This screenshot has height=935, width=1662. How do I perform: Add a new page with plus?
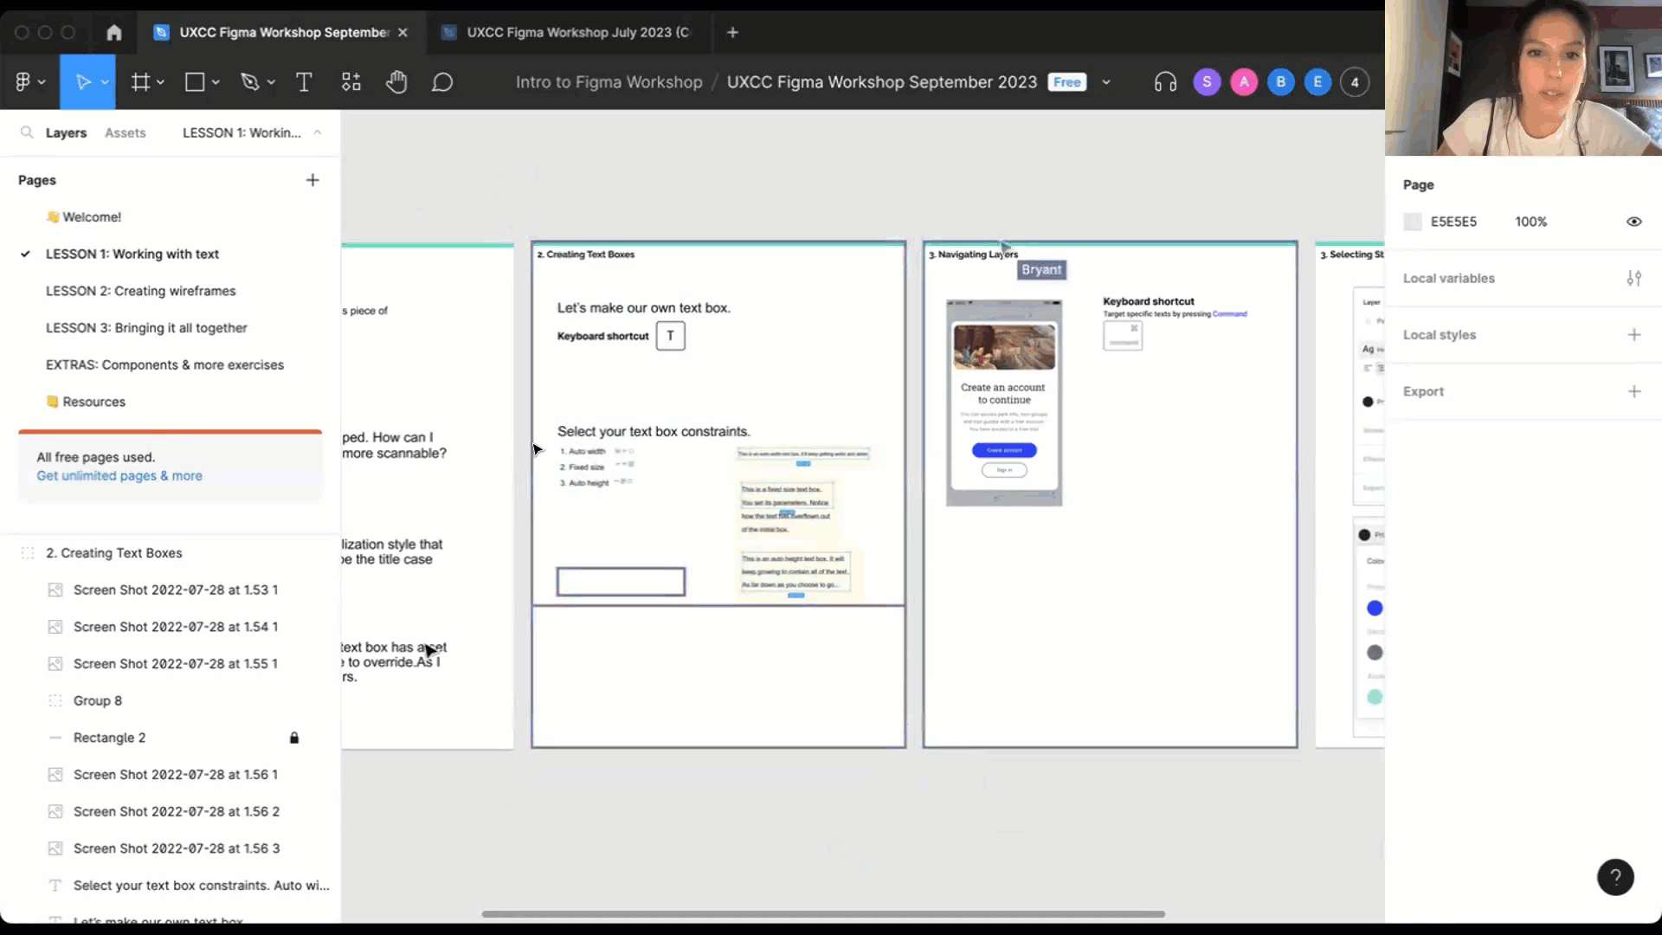click(312, 180)
